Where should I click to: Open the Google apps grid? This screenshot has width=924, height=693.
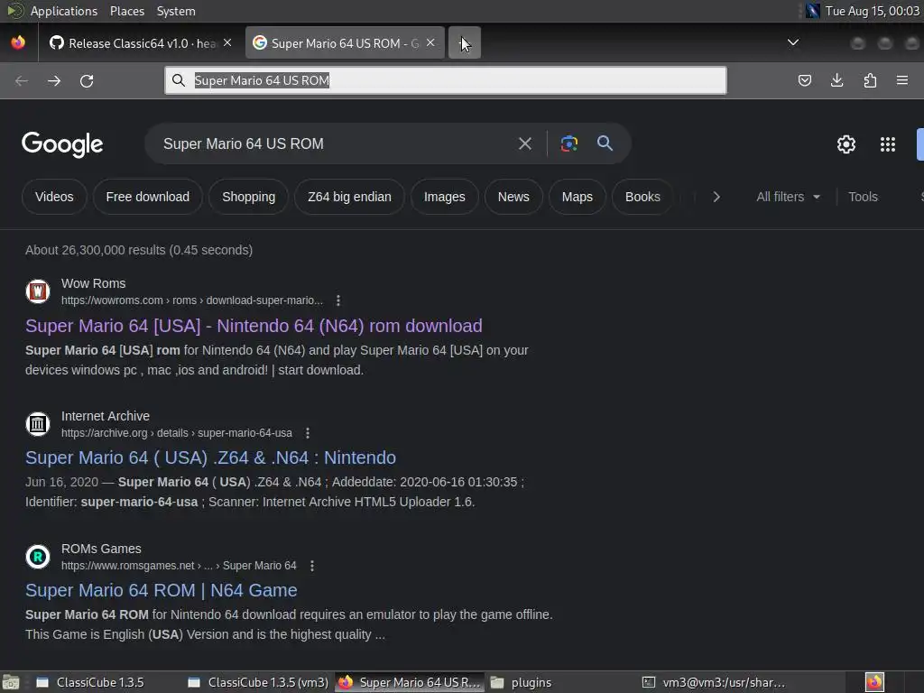tap(888, 144)
